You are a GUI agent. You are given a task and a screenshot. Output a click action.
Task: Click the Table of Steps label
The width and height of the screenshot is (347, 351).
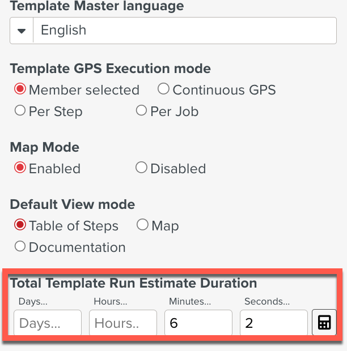(74, 226)
